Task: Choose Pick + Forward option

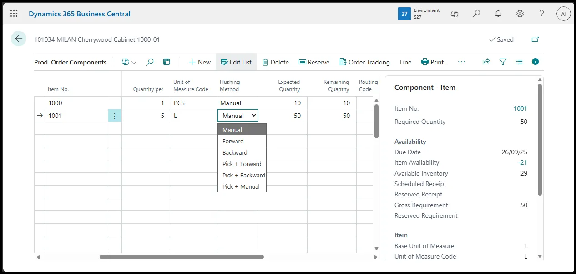Action: [242, 164]
